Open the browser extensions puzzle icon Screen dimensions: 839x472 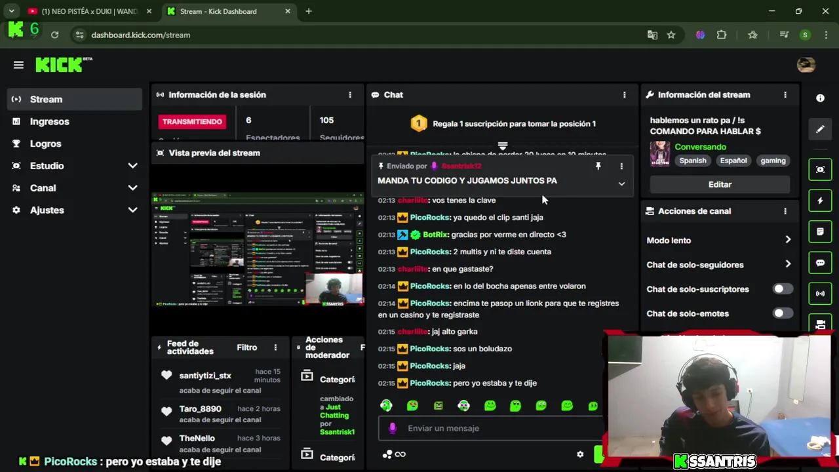pyautogui.click(x=722, y=35)
